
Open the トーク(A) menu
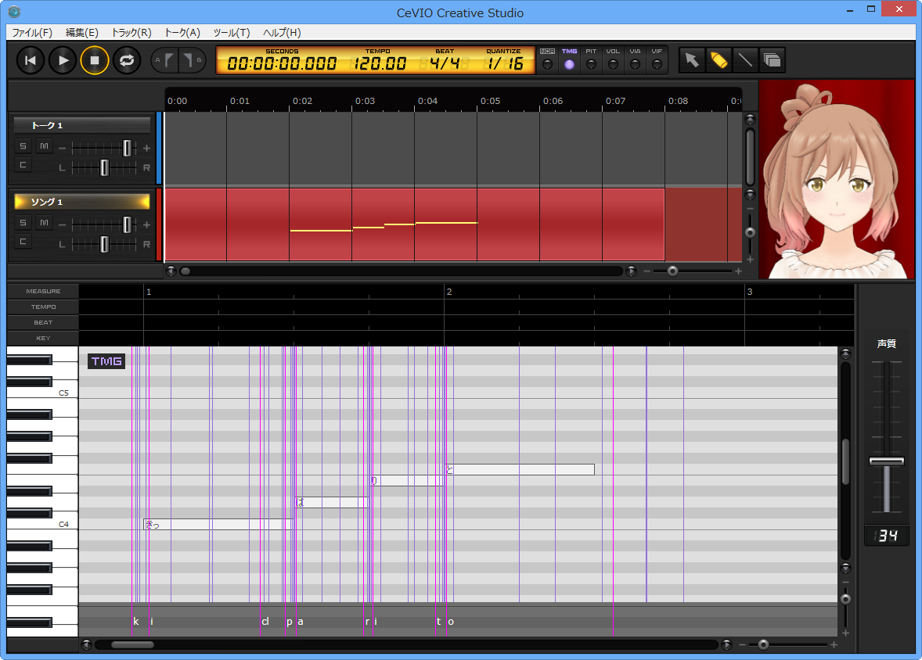tap(182, 32)
